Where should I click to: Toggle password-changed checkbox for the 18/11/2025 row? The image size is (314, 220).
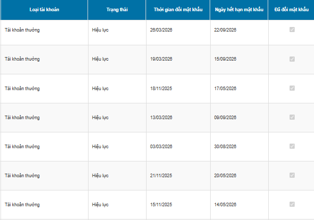292,88
